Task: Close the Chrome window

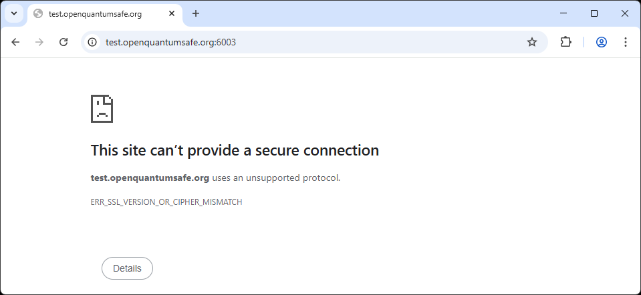Action: [x=625, y=13]
